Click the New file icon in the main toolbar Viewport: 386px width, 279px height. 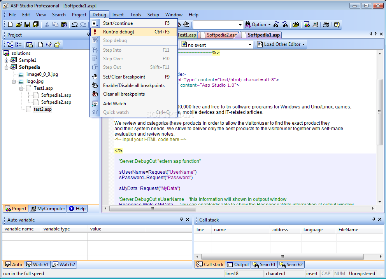[x=10, y=24]
